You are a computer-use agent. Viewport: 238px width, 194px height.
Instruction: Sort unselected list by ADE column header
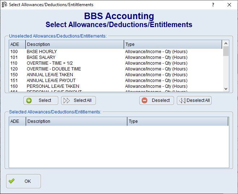pyautogui.click(x=17, y=44)
